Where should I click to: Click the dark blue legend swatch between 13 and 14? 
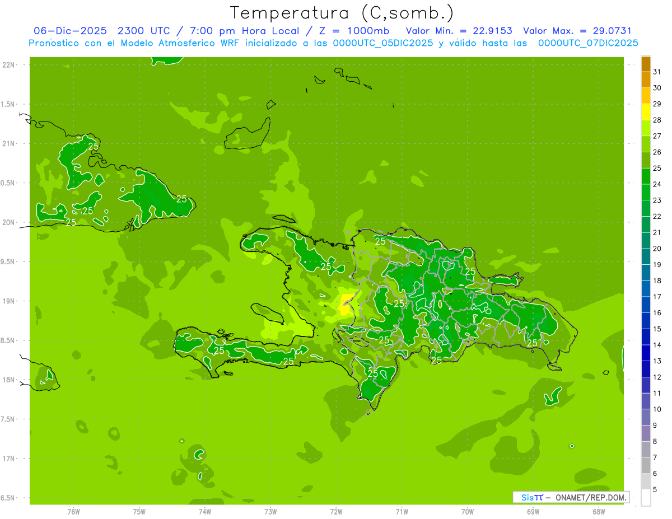coord(646,353)
